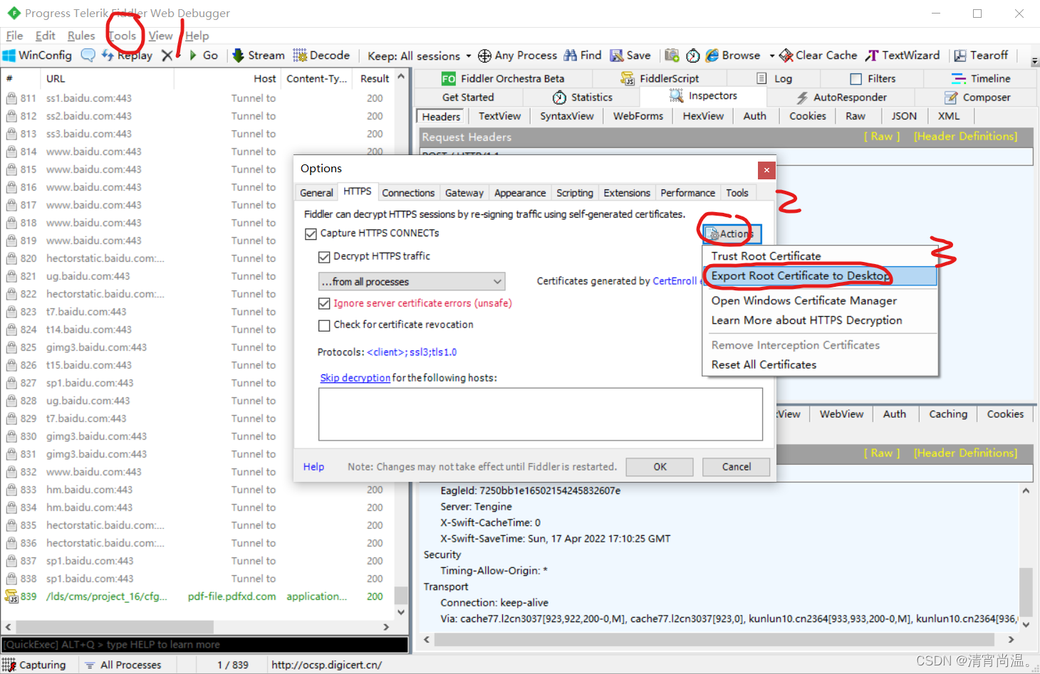Toggle Capture HTTPS CONNECTs checkbox
This screenshot has height=674, width=1040.
coord(311,233)
